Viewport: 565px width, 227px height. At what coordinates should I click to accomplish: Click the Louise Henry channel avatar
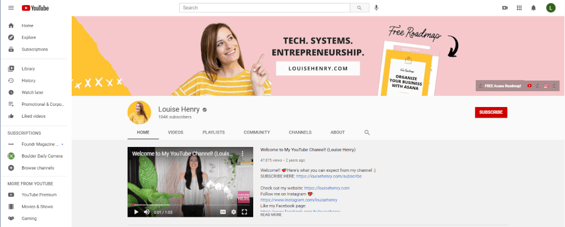point(139,113)
